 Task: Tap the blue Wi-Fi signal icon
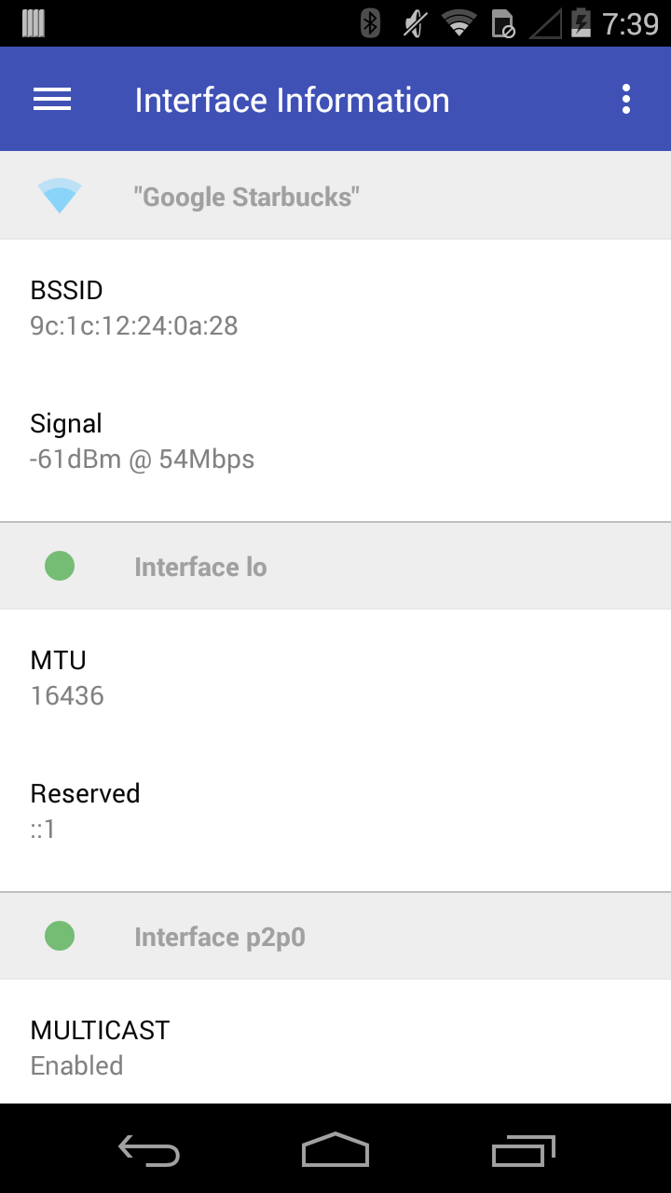click(60, 196)
